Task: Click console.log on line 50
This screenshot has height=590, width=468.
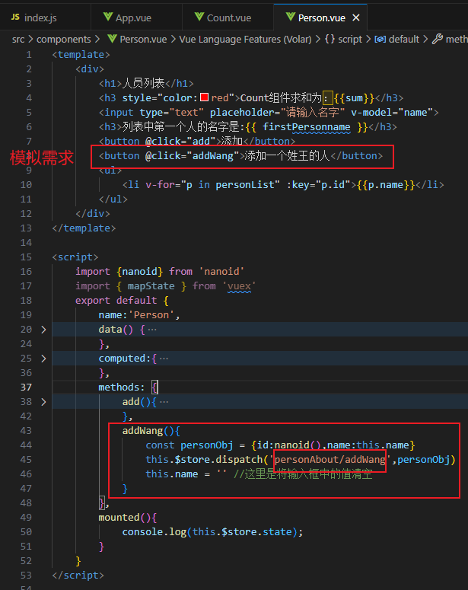Action: pos(154,531)
